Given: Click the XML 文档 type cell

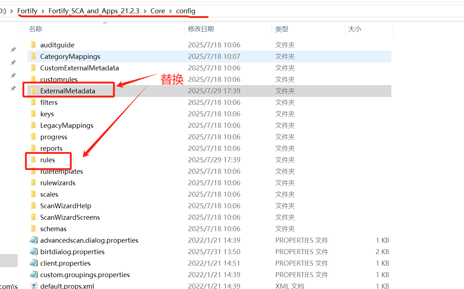Looking at the screenshot, I should tap(290, 286).
